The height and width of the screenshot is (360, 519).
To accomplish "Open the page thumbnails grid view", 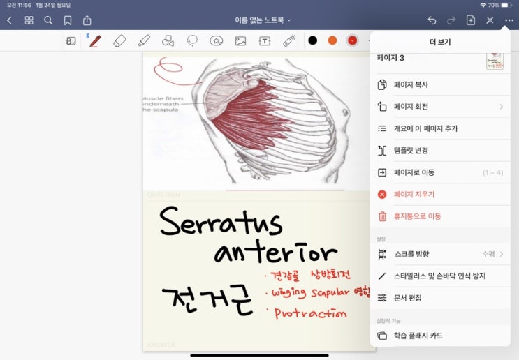I will (29, 20).
